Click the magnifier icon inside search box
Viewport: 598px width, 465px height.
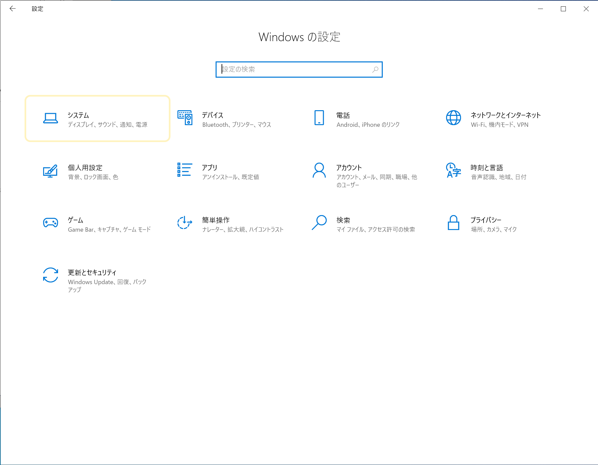tap(375, 69)
